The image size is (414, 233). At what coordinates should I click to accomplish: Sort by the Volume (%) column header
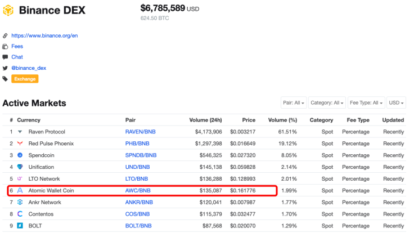[282, 120]
